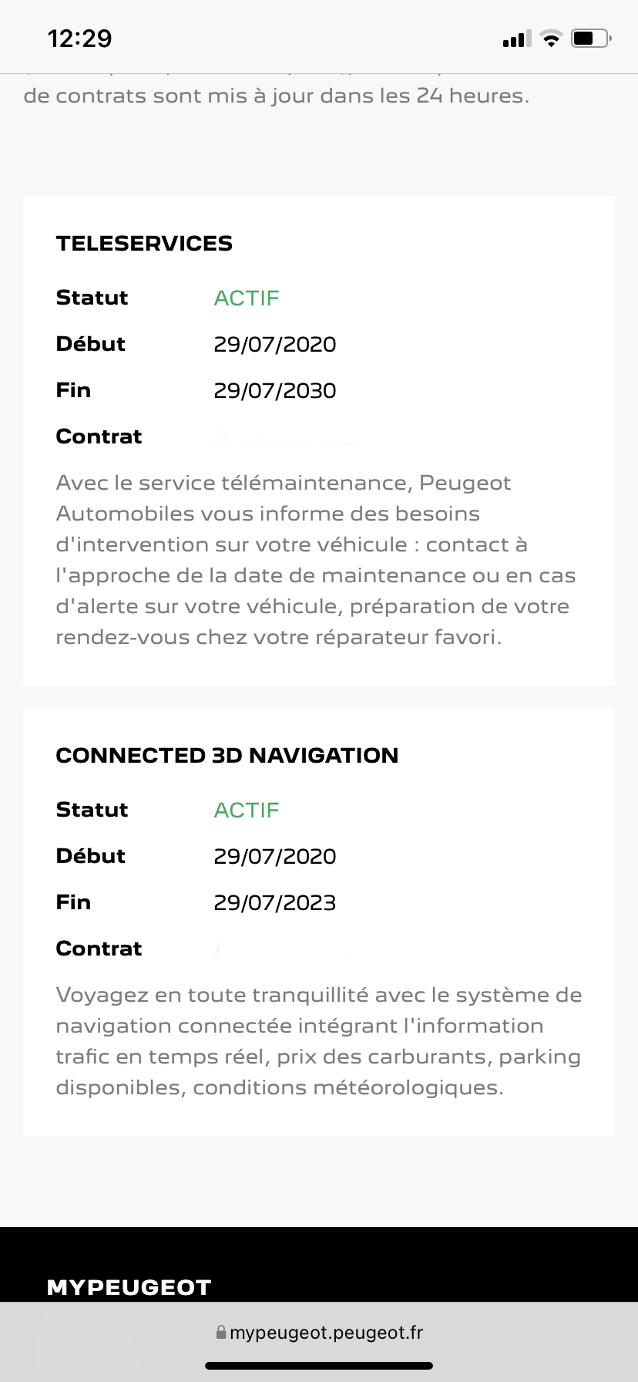Viewport: 638px width, 1382px height.
Task: Tap the TELESERVICES card title
Action: pos(144,244)
